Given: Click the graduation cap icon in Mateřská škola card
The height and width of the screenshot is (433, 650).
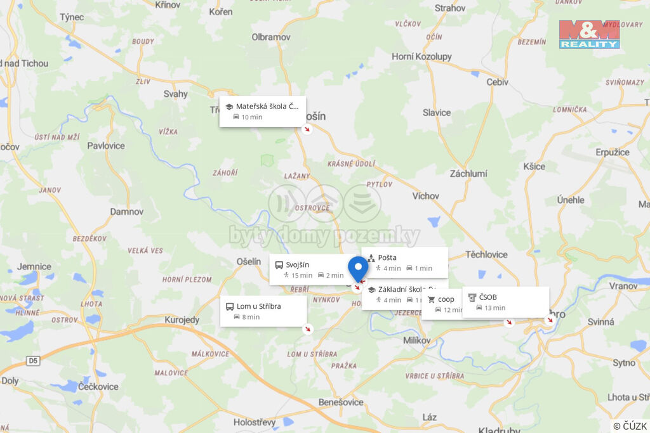Looking at the screenshot, I should pos(229,107).
